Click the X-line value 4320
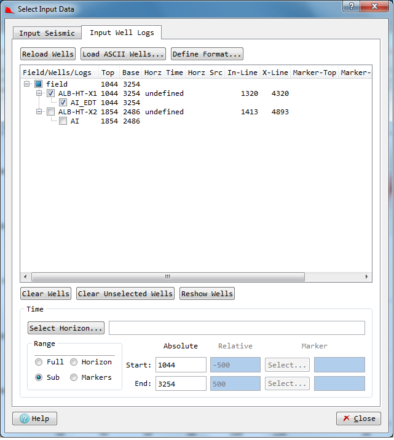 pos(280,93)
